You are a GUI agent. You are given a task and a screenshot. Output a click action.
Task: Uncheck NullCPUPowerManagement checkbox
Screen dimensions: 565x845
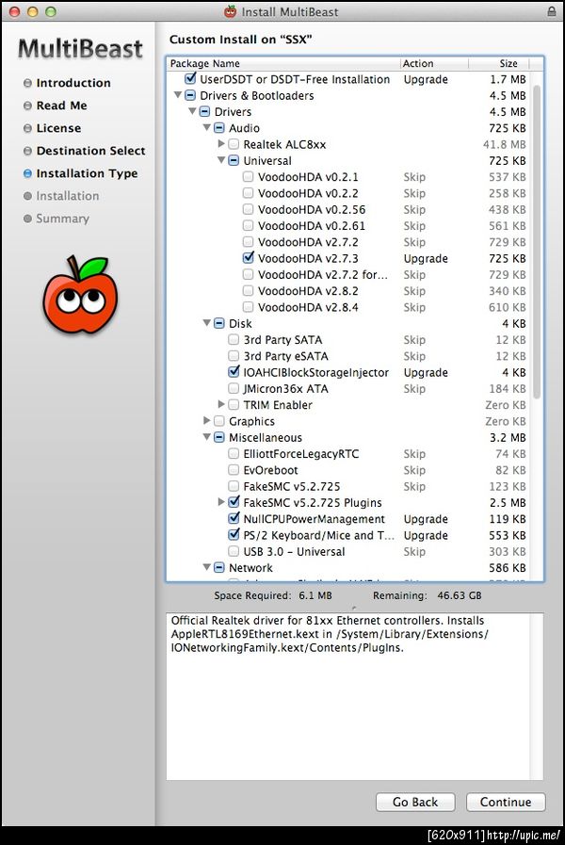pyautogui.click(x=234, y=518)
